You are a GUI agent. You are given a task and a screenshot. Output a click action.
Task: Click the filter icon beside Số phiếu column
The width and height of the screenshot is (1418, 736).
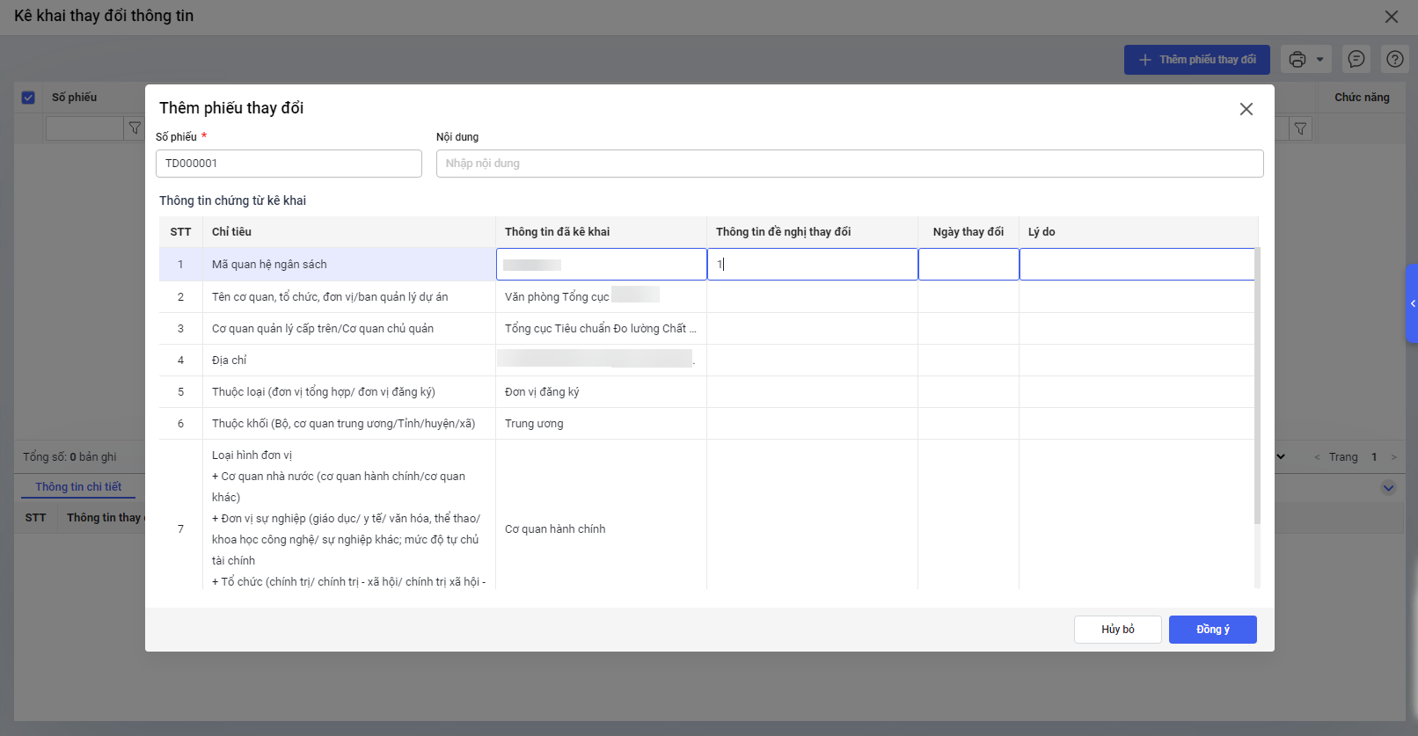pos(135,128)
